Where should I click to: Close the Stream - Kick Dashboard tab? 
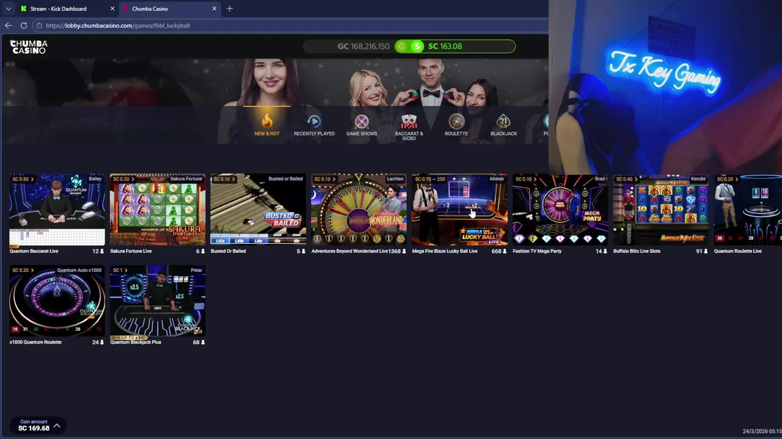(112, 9)
